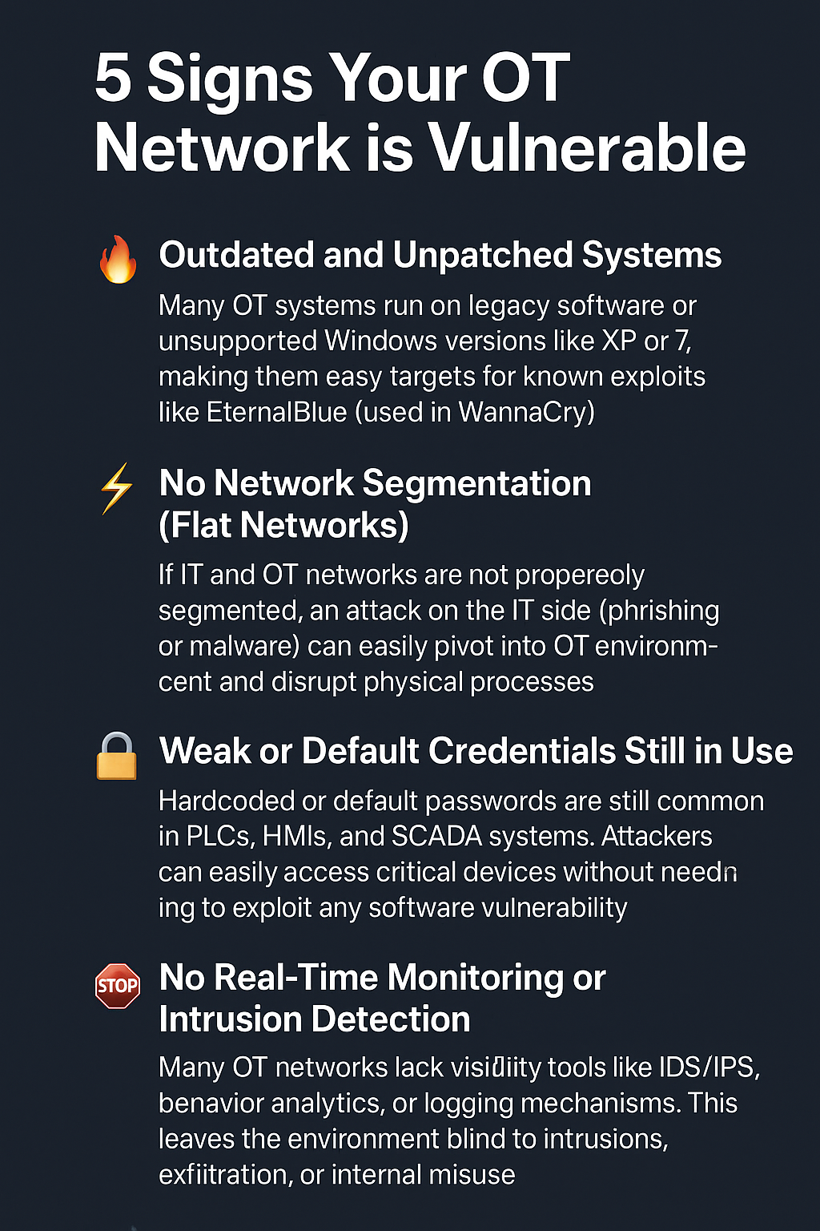Click the paragraph starting 'Hardcoded or default passwords'

point(461,854)
